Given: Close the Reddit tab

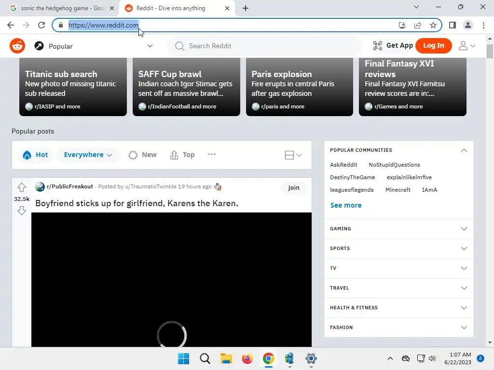Looking at the screenshot, I should [x=227, y=8].
